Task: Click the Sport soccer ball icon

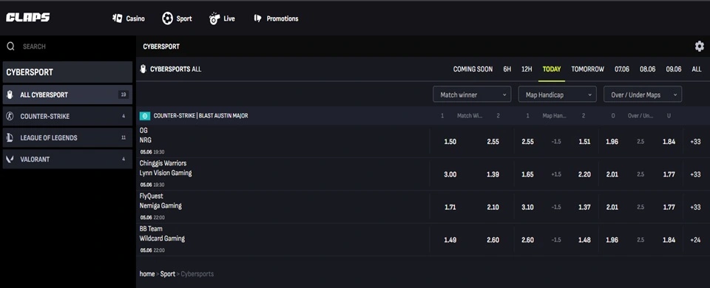Action: (x=168, y=18)
